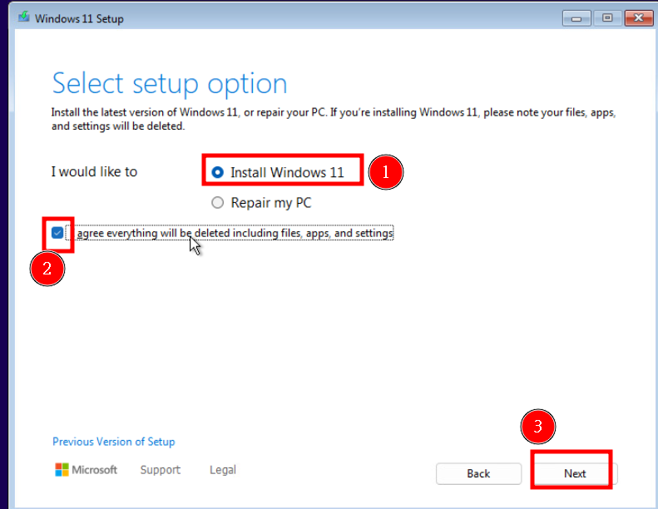Open the Legal link
The height and width of the screenshot is (509, 658).
[223, 470]
